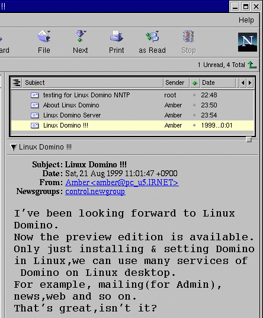Open the Amber email address link

coord(122,183)
